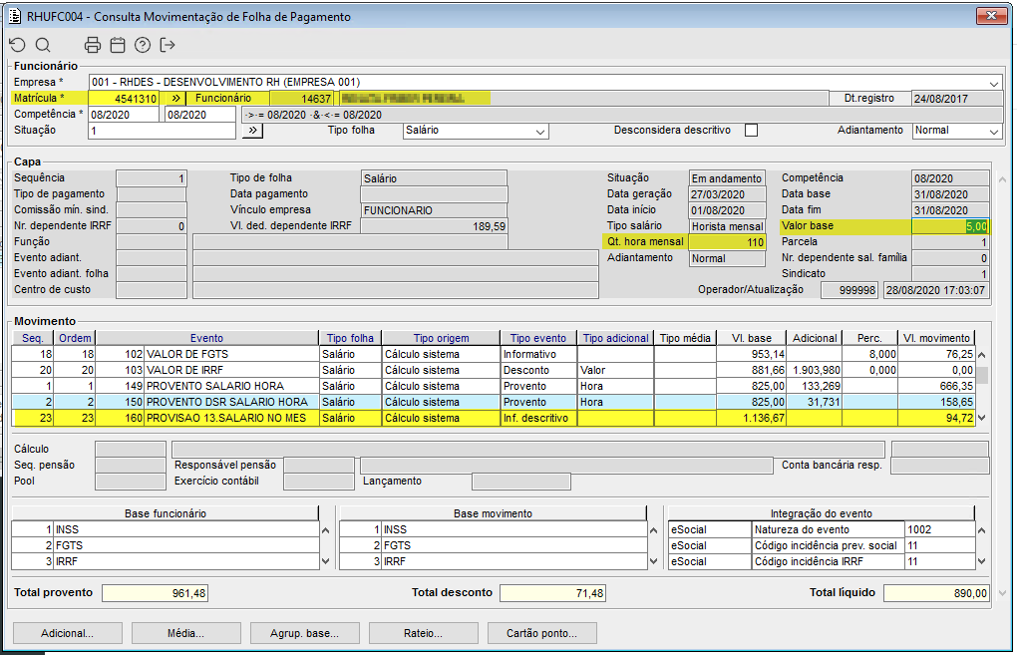Open the Adiantamento dropdown set to Normal
Screen dimensions: 1017x655
[x=993, y=132]
